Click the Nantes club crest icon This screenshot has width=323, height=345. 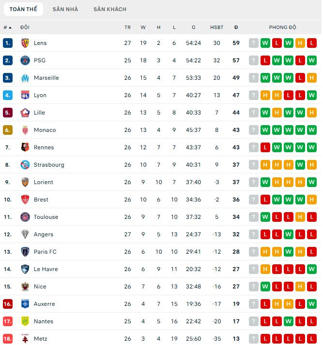25,321
